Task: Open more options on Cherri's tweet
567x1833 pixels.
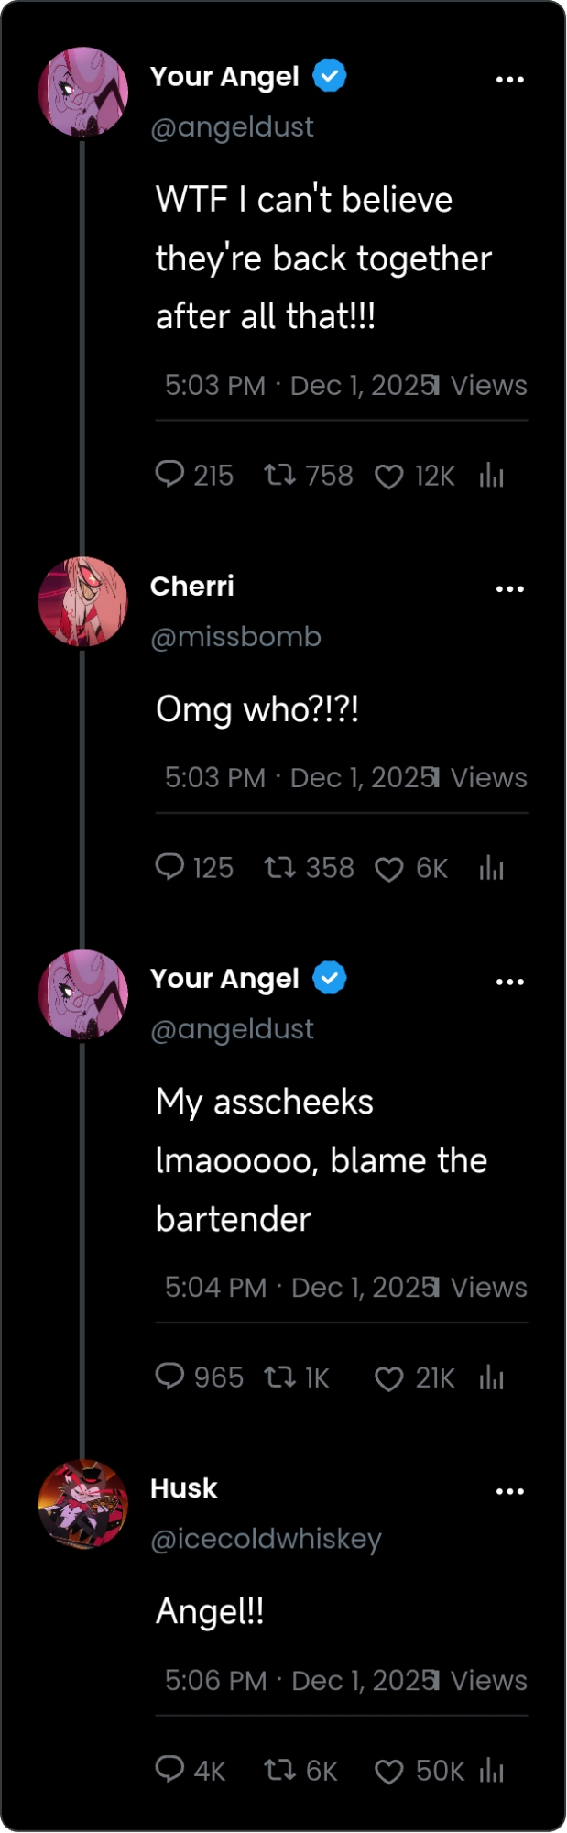Action: point(509,589)
